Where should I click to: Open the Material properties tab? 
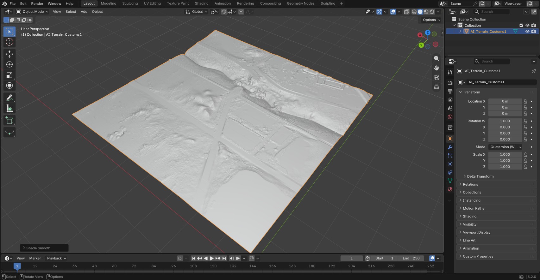tap(450, 189)
